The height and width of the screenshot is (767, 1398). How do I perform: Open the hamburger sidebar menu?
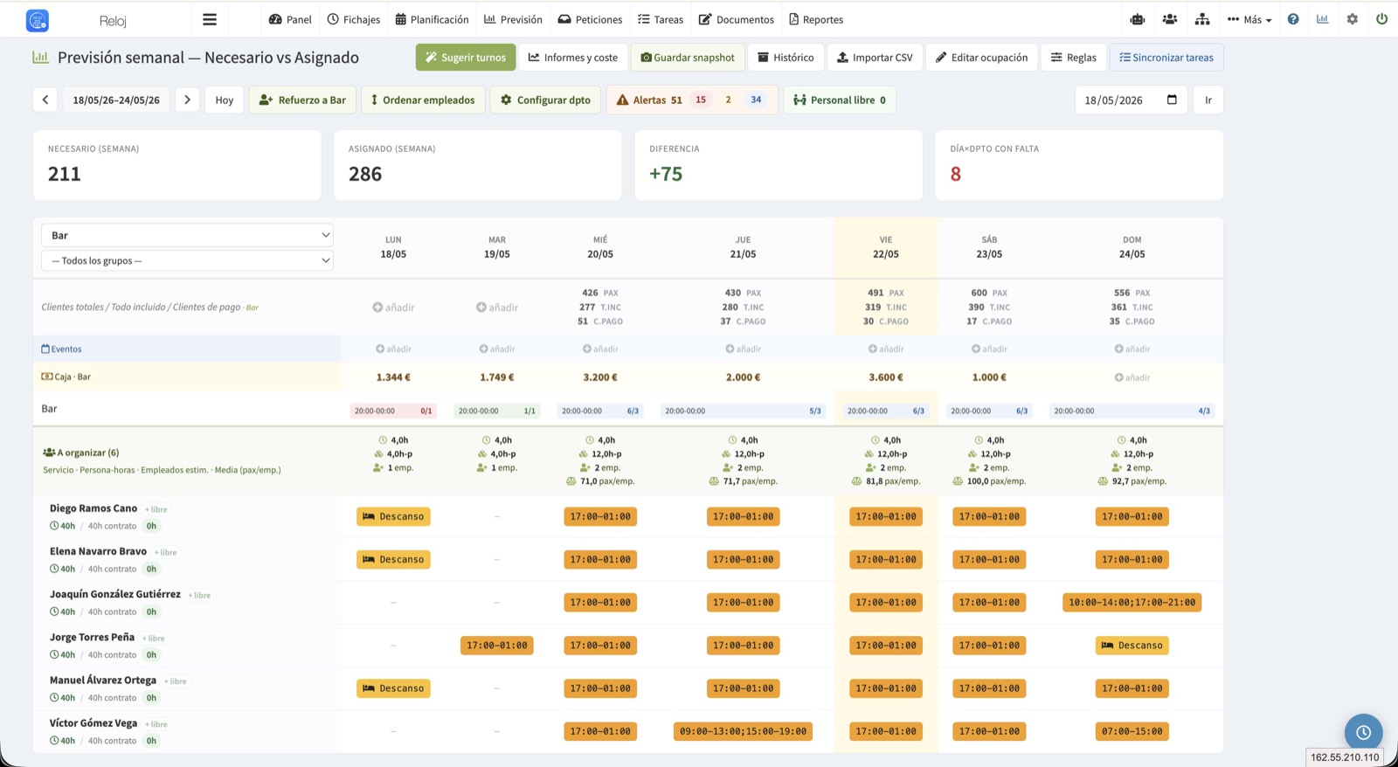210,19
